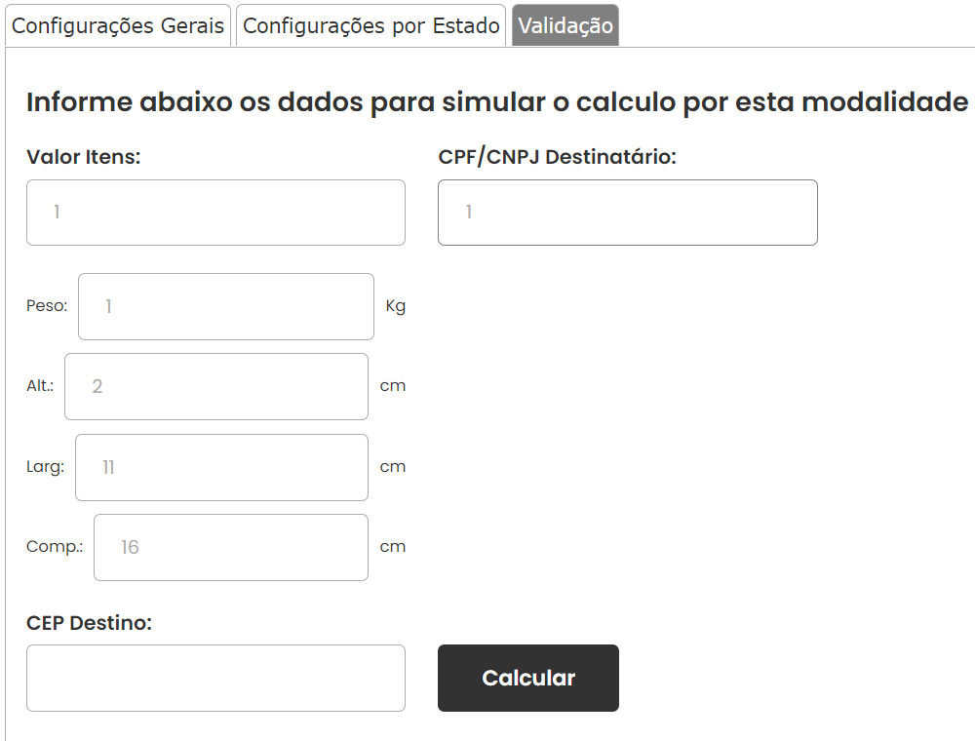Click the "Comp.:" label text
Screen dimensions: 975x741
click(x=54, y=547)
